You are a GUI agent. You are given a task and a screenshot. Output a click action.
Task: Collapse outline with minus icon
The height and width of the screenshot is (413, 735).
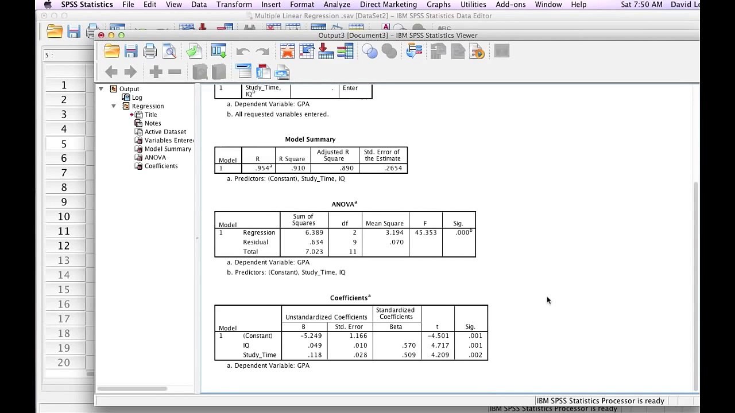point(175,72)
